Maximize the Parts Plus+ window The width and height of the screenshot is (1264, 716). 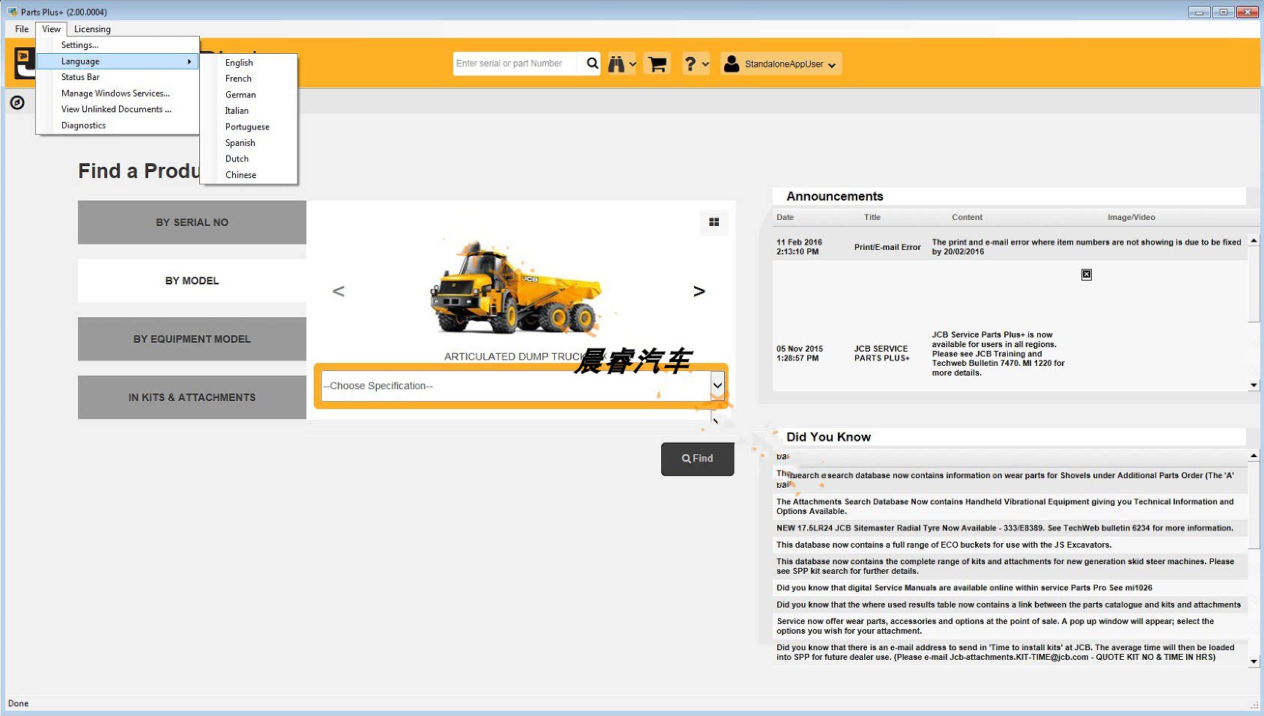tap(1223, 12)
